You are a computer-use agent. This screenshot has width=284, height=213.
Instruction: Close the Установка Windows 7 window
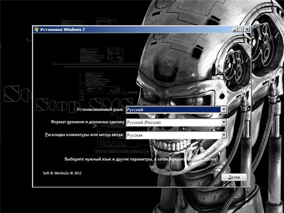(x=247, y=29)
